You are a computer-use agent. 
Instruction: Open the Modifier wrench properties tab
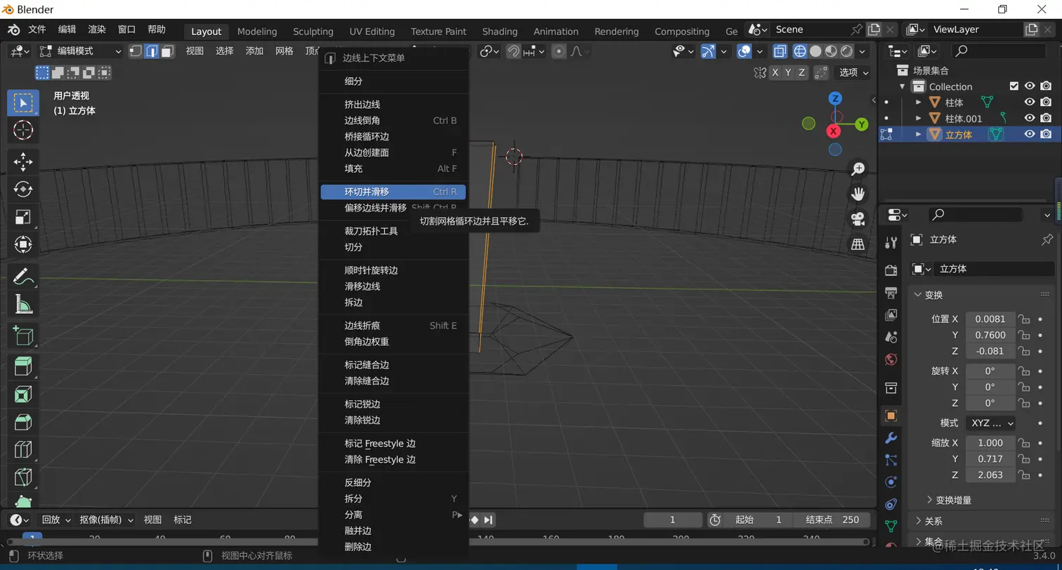coord(891,438)
